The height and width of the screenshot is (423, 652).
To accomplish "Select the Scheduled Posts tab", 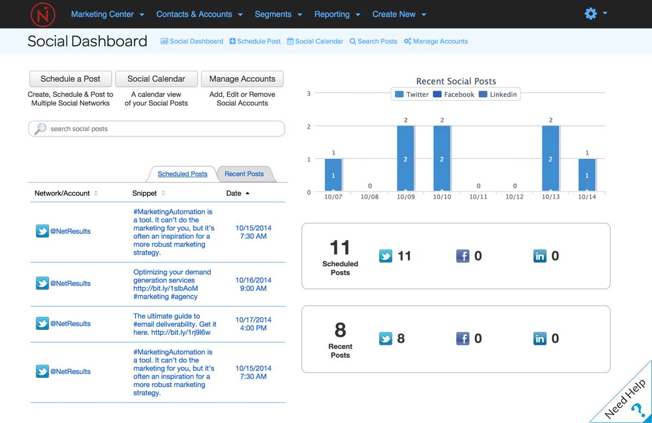I will (x=183, y=174).
